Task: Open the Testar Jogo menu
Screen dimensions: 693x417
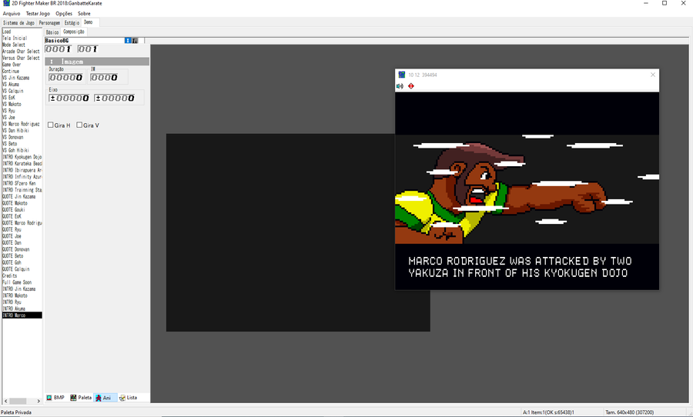Action: [38, 14]
